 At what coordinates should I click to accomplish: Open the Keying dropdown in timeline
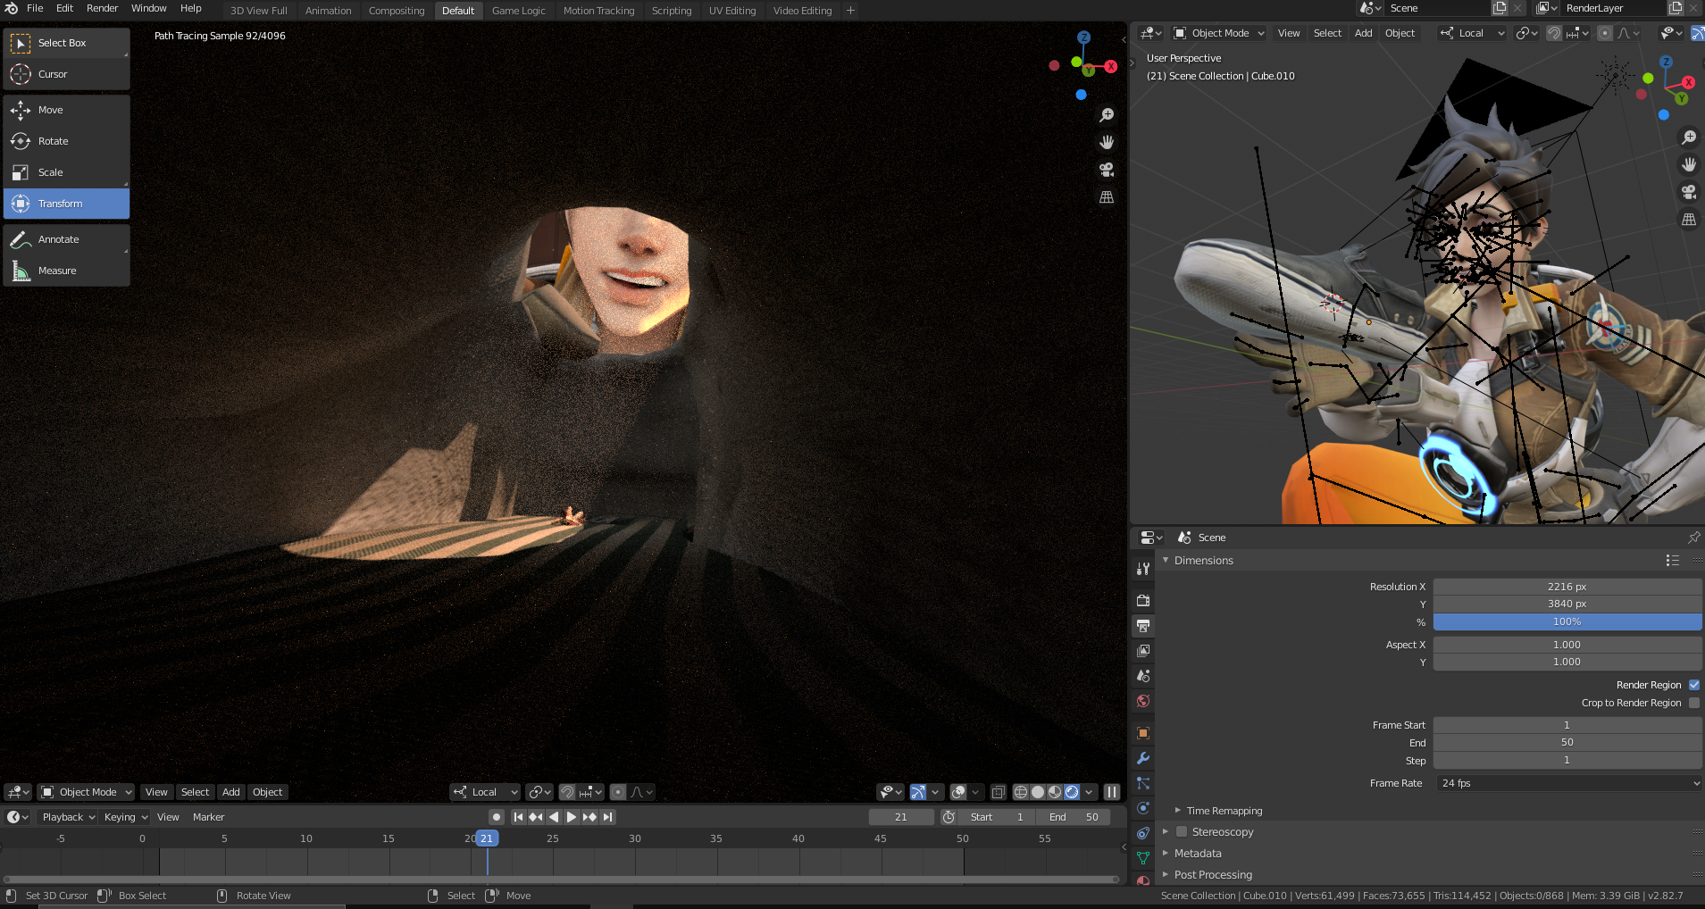(125, 817)
